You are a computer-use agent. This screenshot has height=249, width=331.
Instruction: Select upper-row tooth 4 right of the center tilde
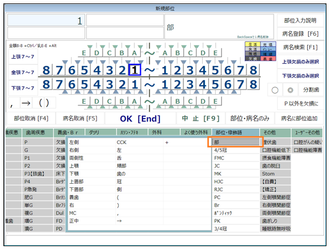click(x=203, y=70)
